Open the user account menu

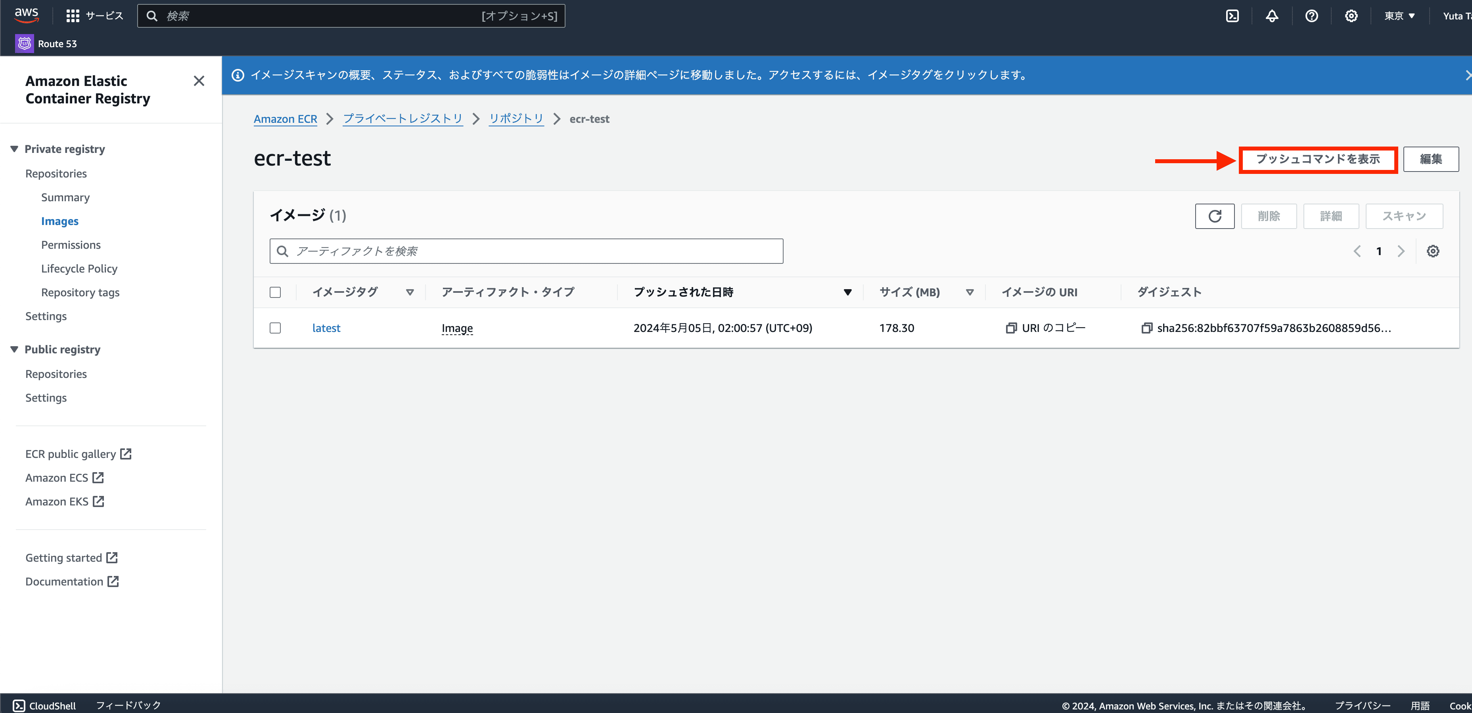pos(1457,16)
